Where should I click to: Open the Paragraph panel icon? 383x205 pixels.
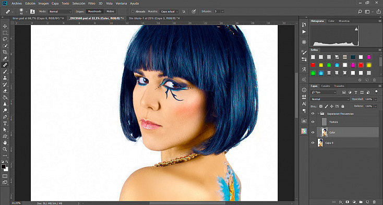[x=304, y=111]
